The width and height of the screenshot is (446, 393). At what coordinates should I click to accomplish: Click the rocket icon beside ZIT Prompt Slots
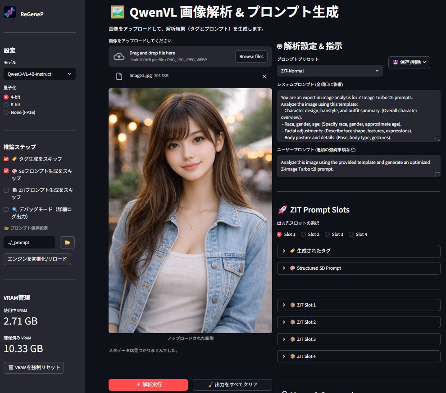pyautogui.click(x=282, y=209)
